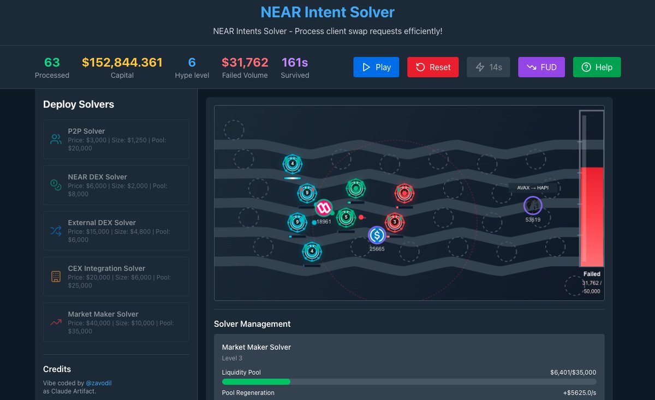Click the red Reset button
This screenshot has height=400, width=655.
coord(433,67)
